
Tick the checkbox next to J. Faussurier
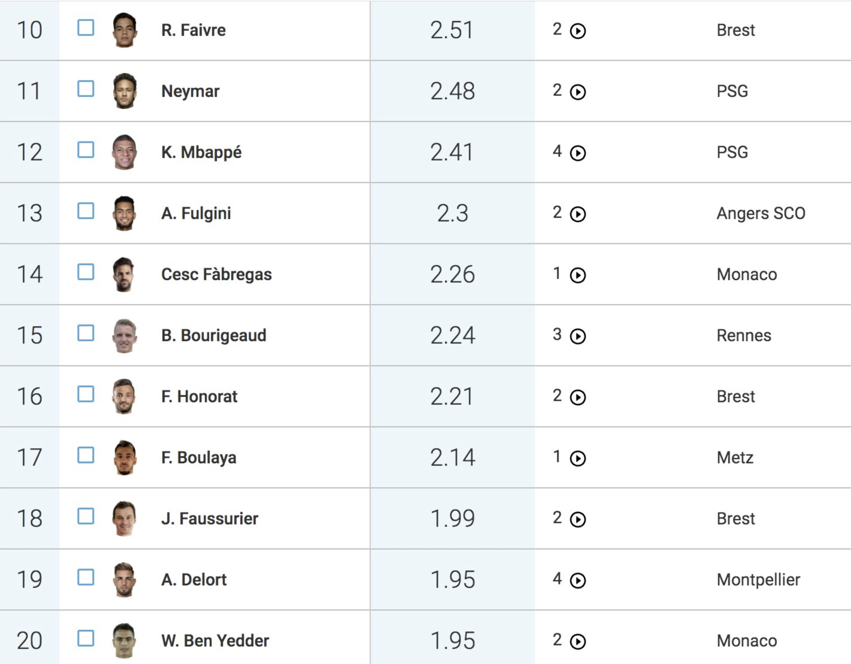[86, 516]
